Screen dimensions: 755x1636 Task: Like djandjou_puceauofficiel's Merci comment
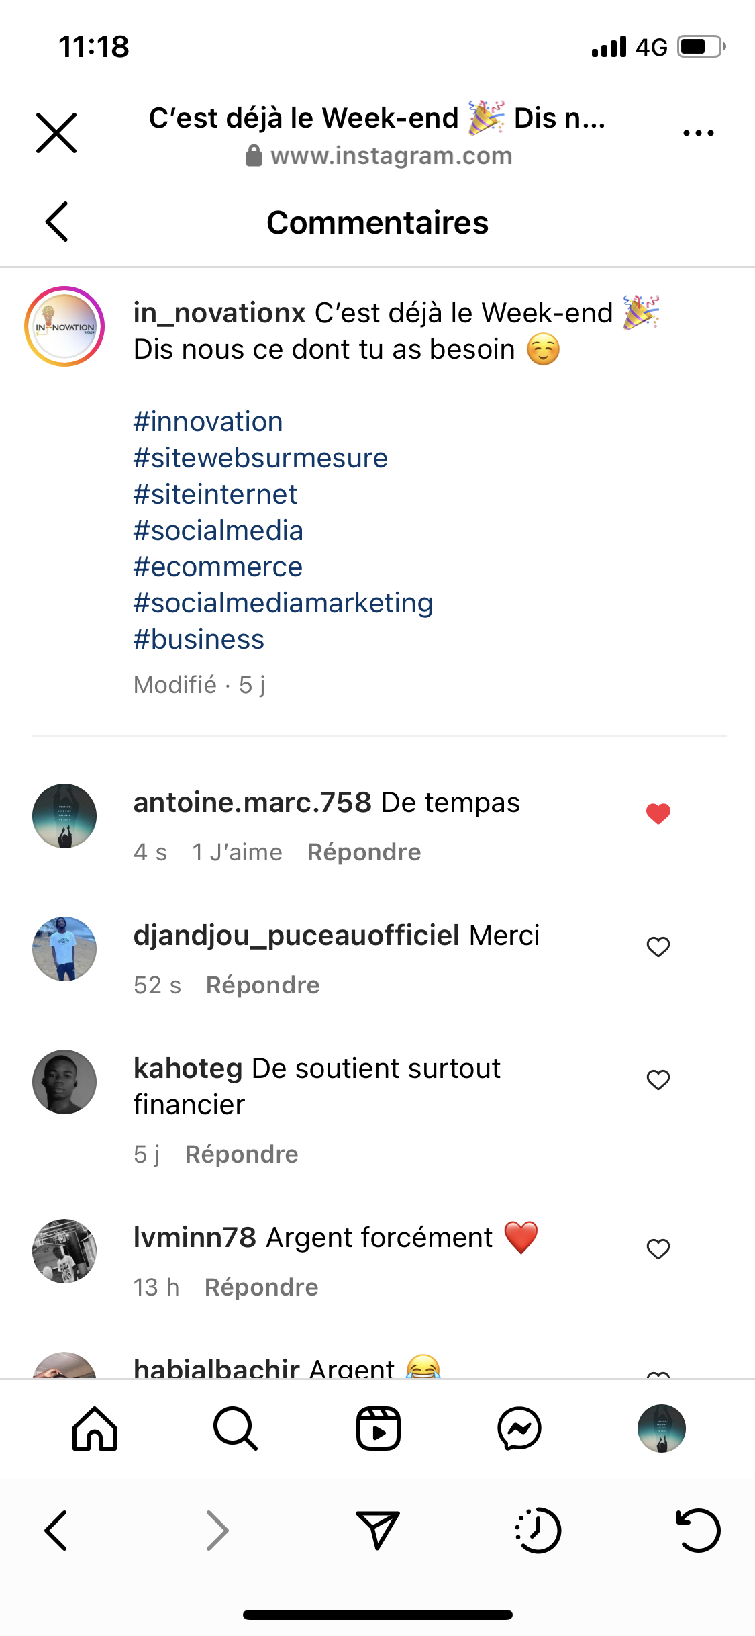[x=658, y=946]
